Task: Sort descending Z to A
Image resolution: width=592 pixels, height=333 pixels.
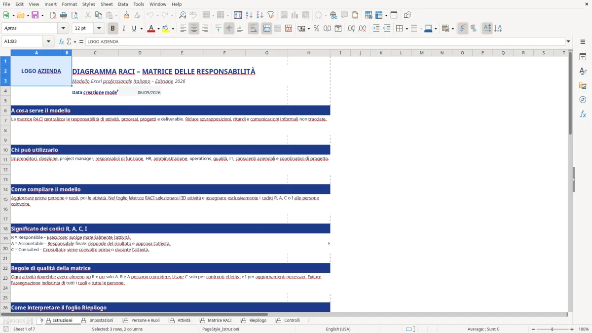Action: 259,15
